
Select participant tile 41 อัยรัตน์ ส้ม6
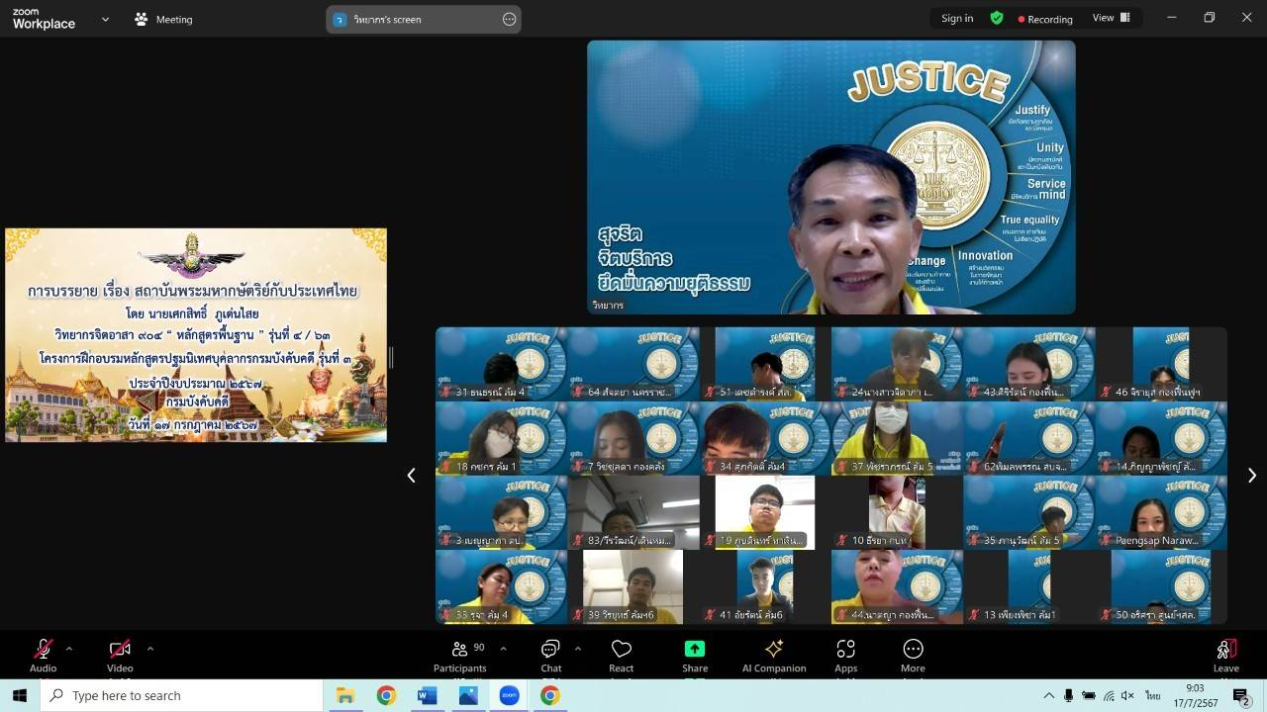point(765,586)
